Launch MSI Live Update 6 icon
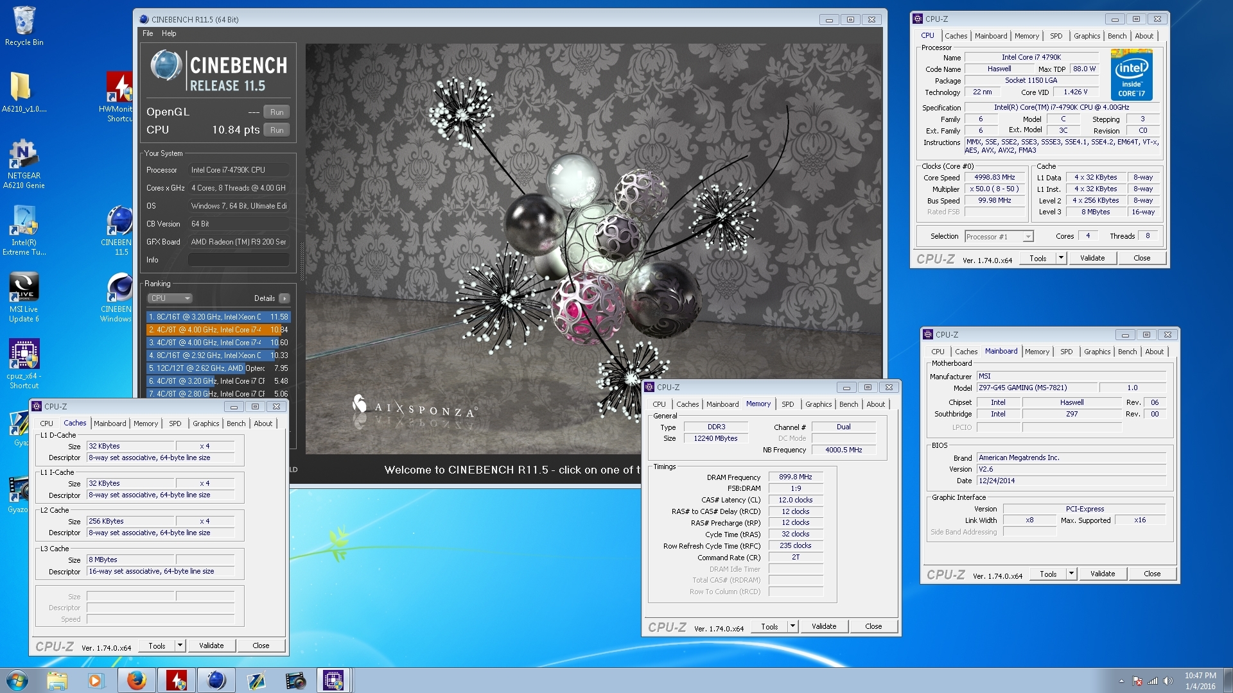 tap(24, 297)
